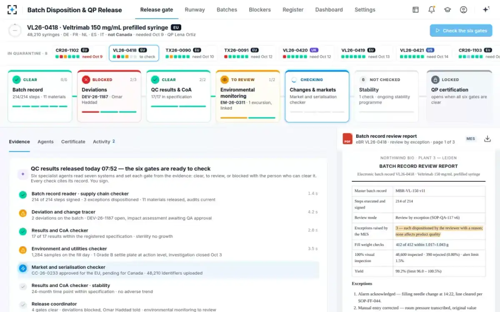Open the QC results & CoA card

click(x=178, y=96)
